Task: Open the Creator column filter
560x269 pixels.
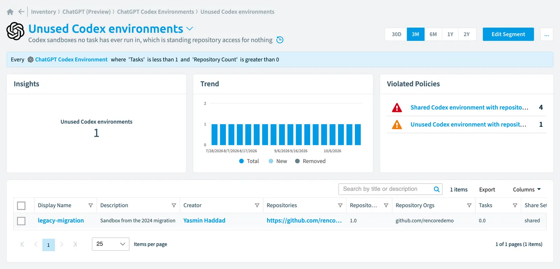Action: click(257, 206)
